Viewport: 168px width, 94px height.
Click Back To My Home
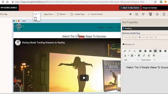point(130,8)
